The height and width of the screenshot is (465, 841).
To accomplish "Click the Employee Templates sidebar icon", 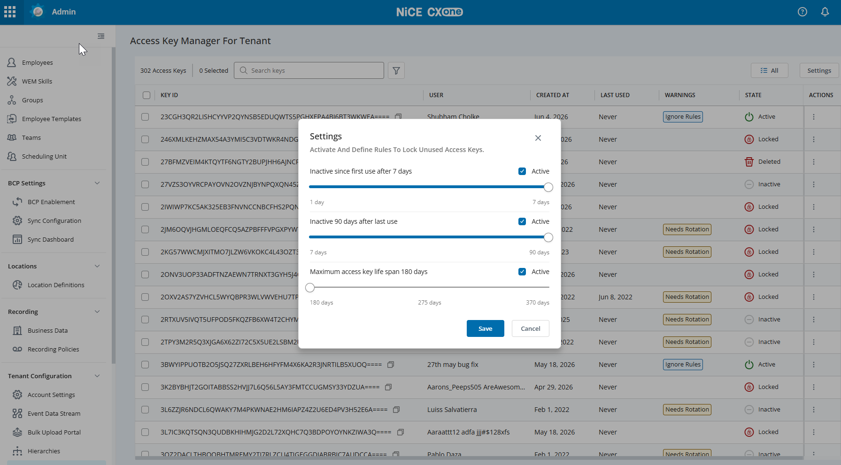I will coord(12,119).
